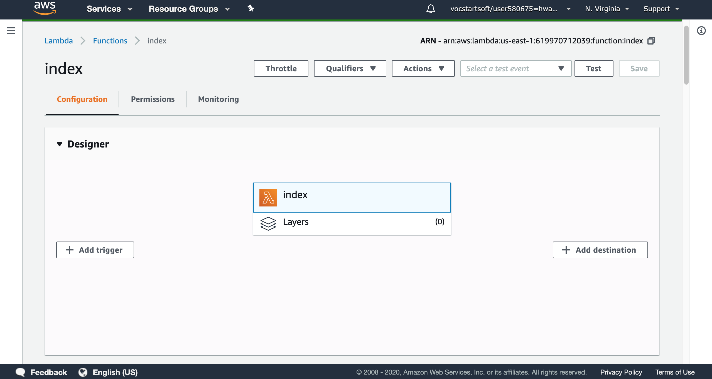Click the AWS logo home icon
712x379 pixels.
(x=45, y=8)
